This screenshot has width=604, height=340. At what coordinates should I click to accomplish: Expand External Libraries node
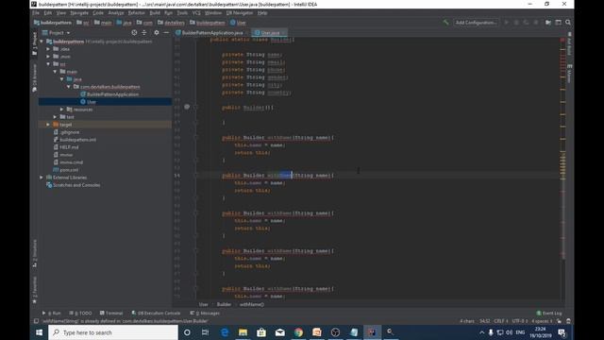tap(42, 178)
